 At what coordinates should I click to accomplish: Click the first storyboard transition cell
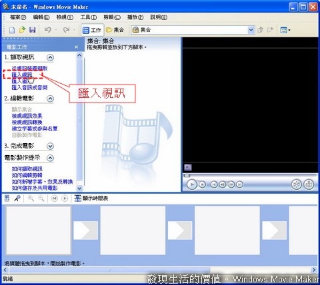click(86, 230)
